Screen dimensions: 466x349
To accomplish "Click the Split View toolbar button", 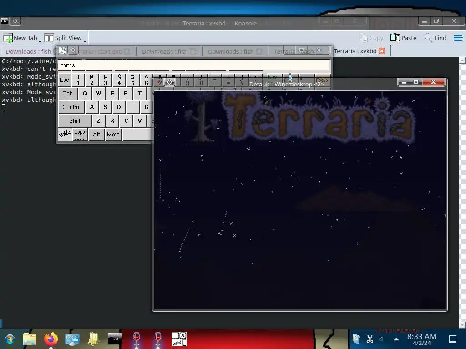I will 63,38.
